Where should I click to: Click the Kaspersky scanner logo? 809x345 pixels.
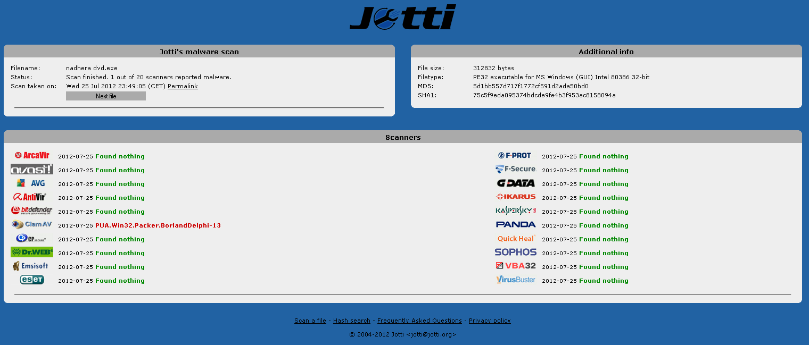[x=516, y=211]
